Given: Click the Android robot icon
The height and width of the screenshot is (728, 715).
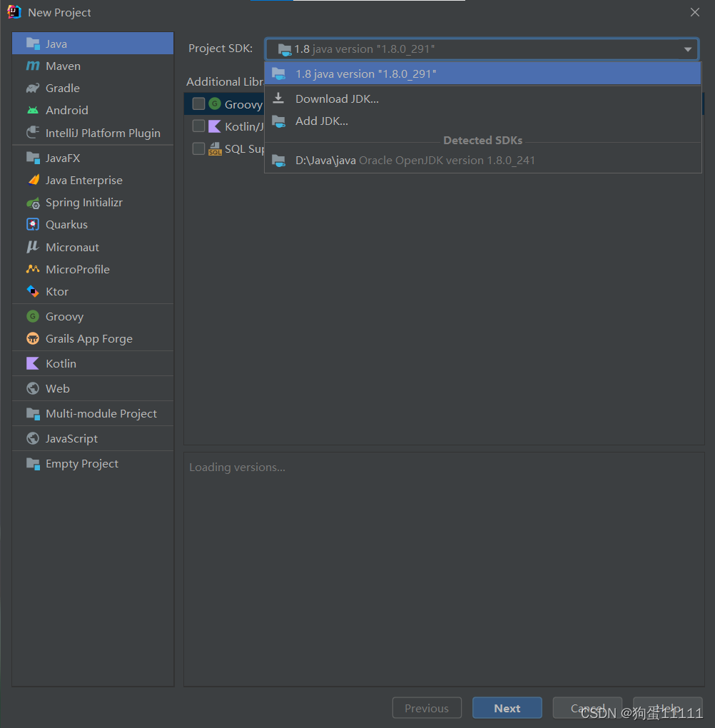Looking at the screenshot, I should 33,111.
